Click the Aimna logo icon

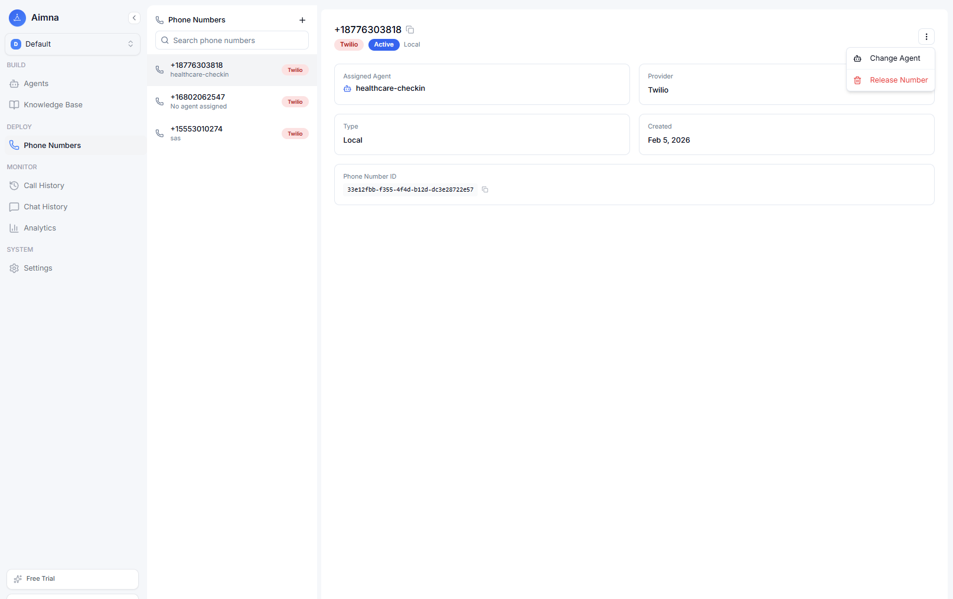(x=17, y=18)
